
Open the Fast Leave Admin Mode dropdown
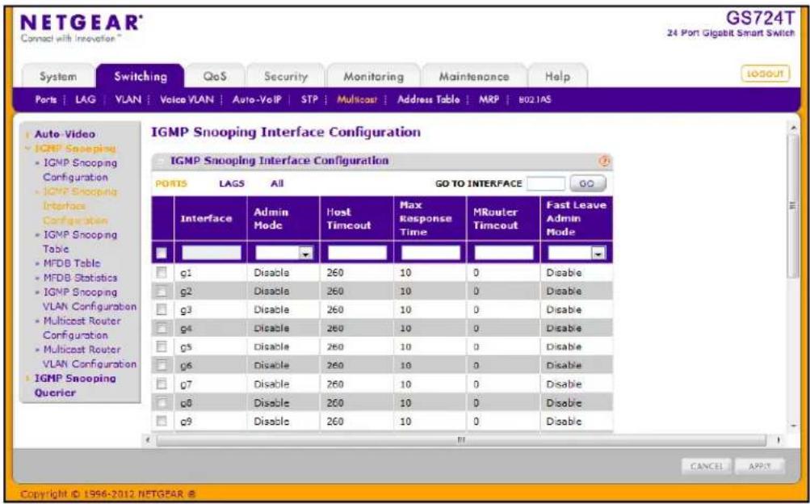[577, 253]
